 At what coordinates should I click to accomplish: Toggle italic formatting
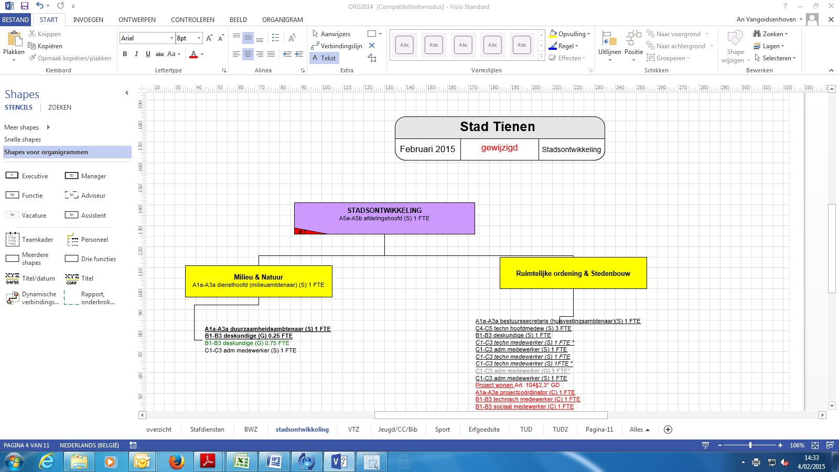click(x=136, y=54)
